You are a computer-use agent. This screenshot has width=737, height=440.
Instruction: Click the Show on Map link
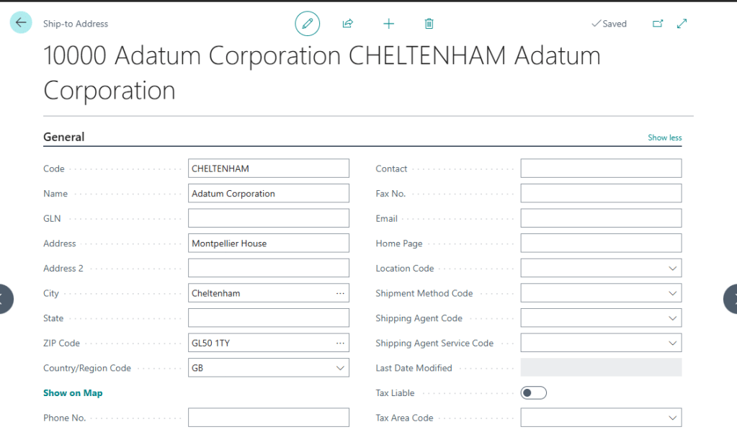73,393
